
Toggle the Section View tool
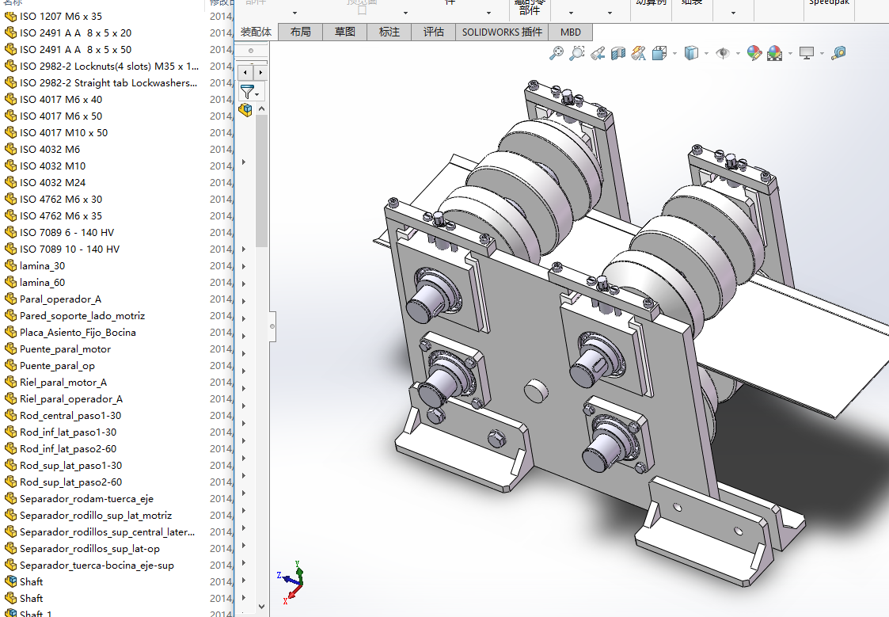point(618,53)
